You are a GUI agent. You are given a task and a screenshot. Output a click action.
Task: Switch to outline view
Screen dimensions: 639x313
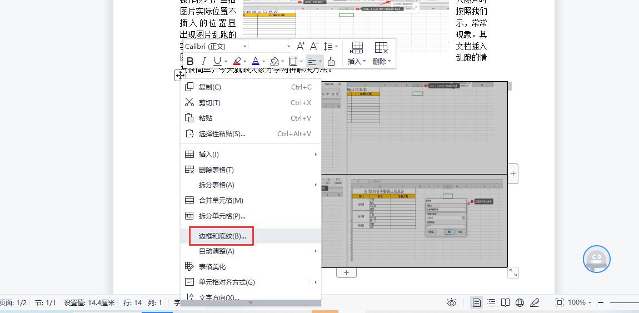(492, 302)
